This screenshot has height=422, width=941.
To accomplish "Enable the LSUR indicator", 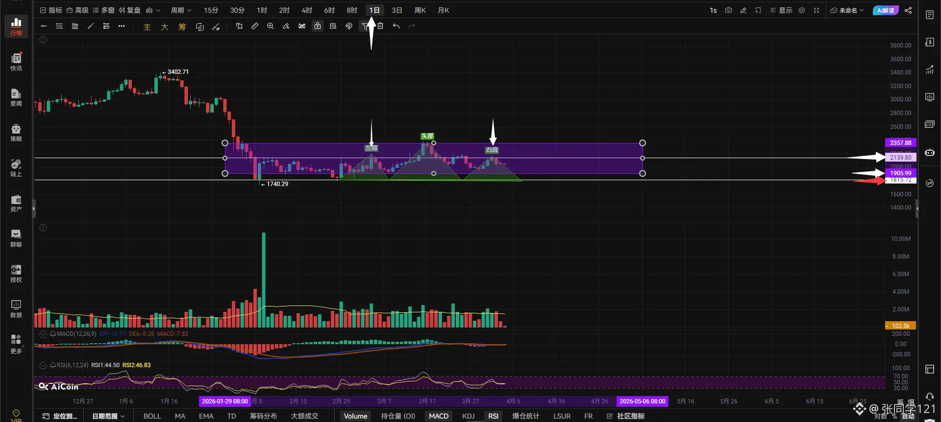I will (x=562, y=416).
